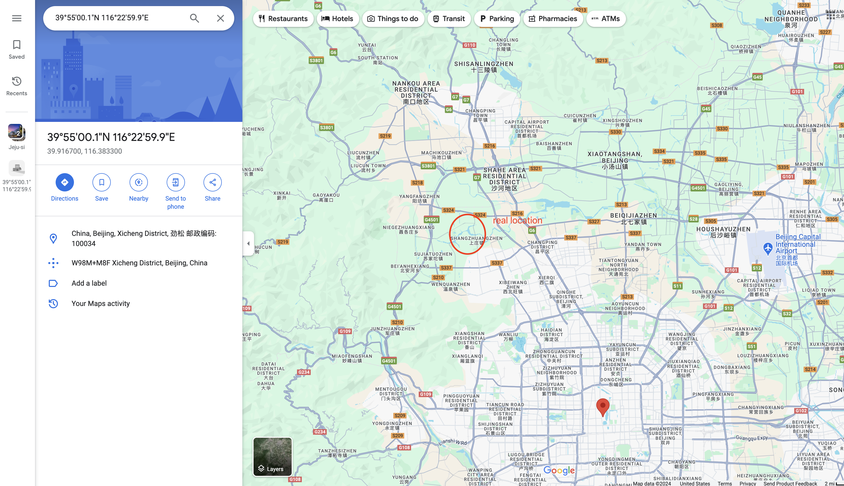Image resolution: width=844 pixels, height=486 pixels.
Task: Click the G234 road shield near Datai
Action: tap(304, 372)
